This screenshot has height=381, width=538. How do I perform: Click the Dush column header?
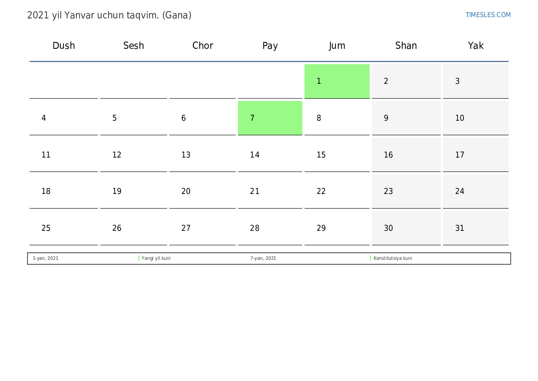(x=64, y=45)
